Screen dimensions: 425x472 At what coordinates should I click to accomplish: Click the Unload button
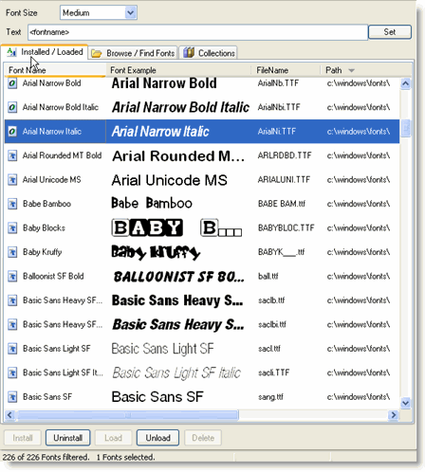click(x=157, y=438)
